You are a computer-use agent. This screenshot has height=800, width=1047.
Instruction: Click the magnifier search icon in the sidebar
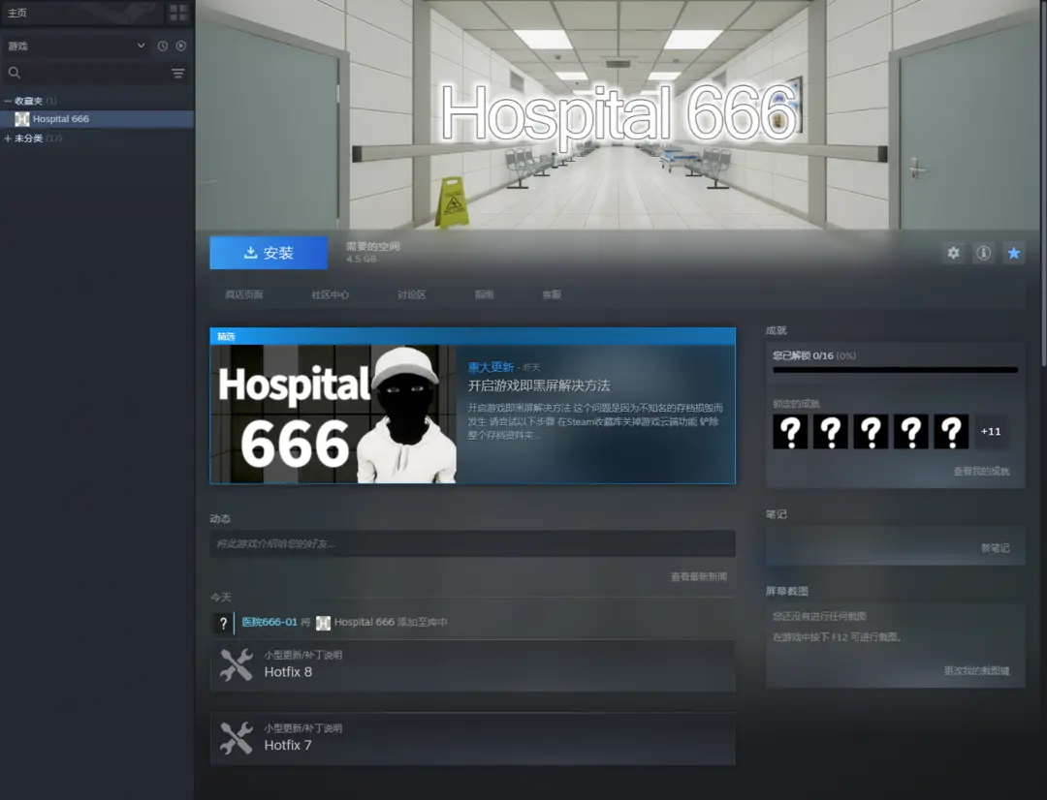14,73
